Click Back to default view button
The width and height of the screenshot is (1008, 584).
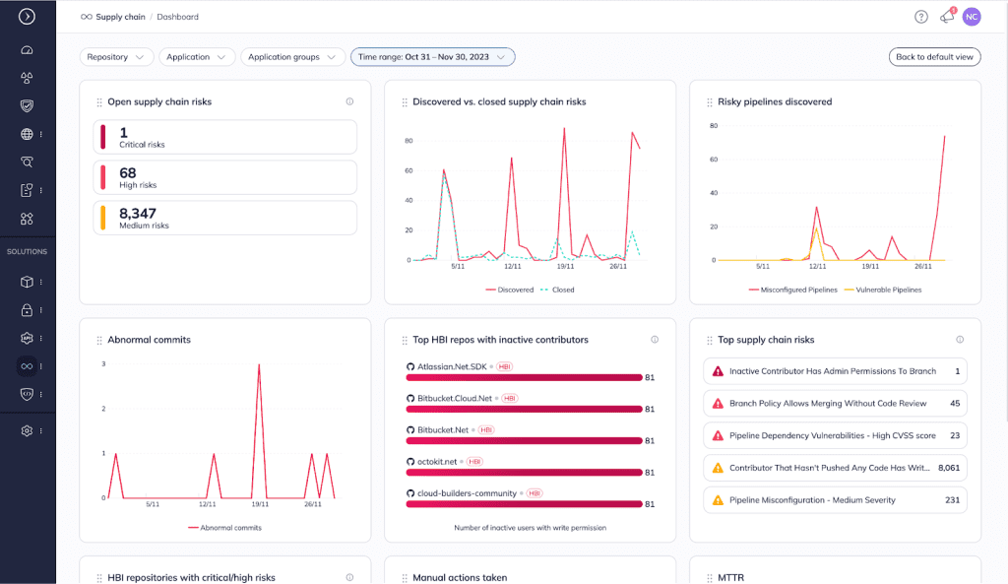(x=934, y=57)
